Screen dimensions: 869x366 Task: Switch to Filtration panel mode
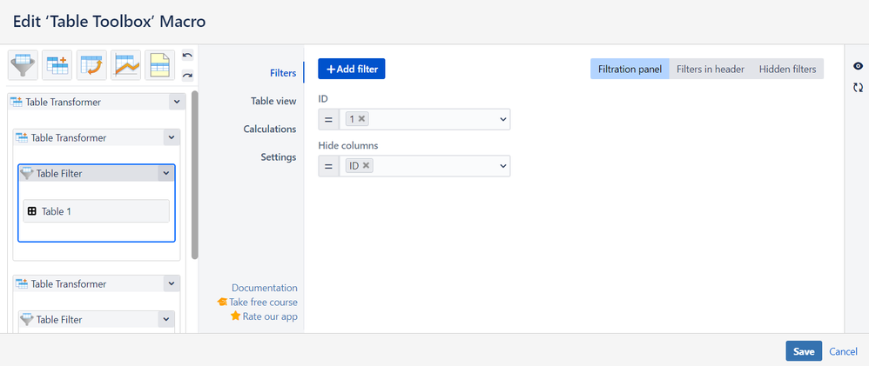click(630, 70)
